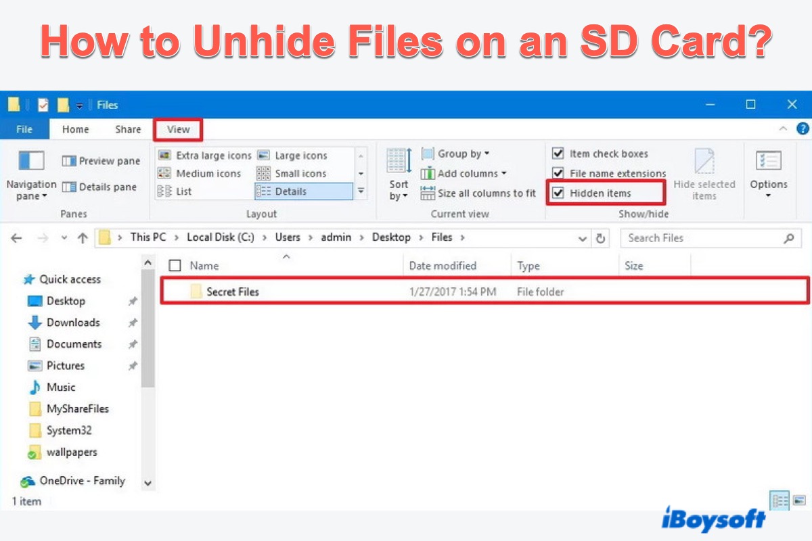Click the Sort by icon
This screenshot has height=541, width=812.
point(399,162)
